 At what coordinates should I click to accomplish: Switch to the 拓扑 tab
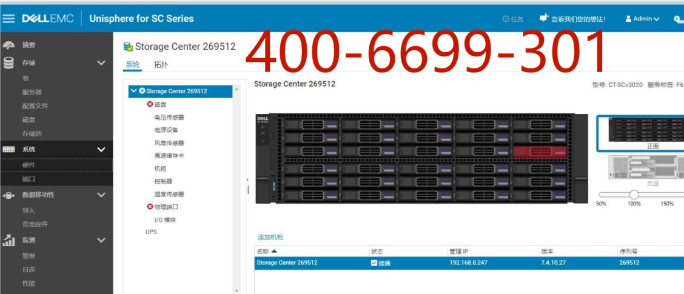(161, 64)
